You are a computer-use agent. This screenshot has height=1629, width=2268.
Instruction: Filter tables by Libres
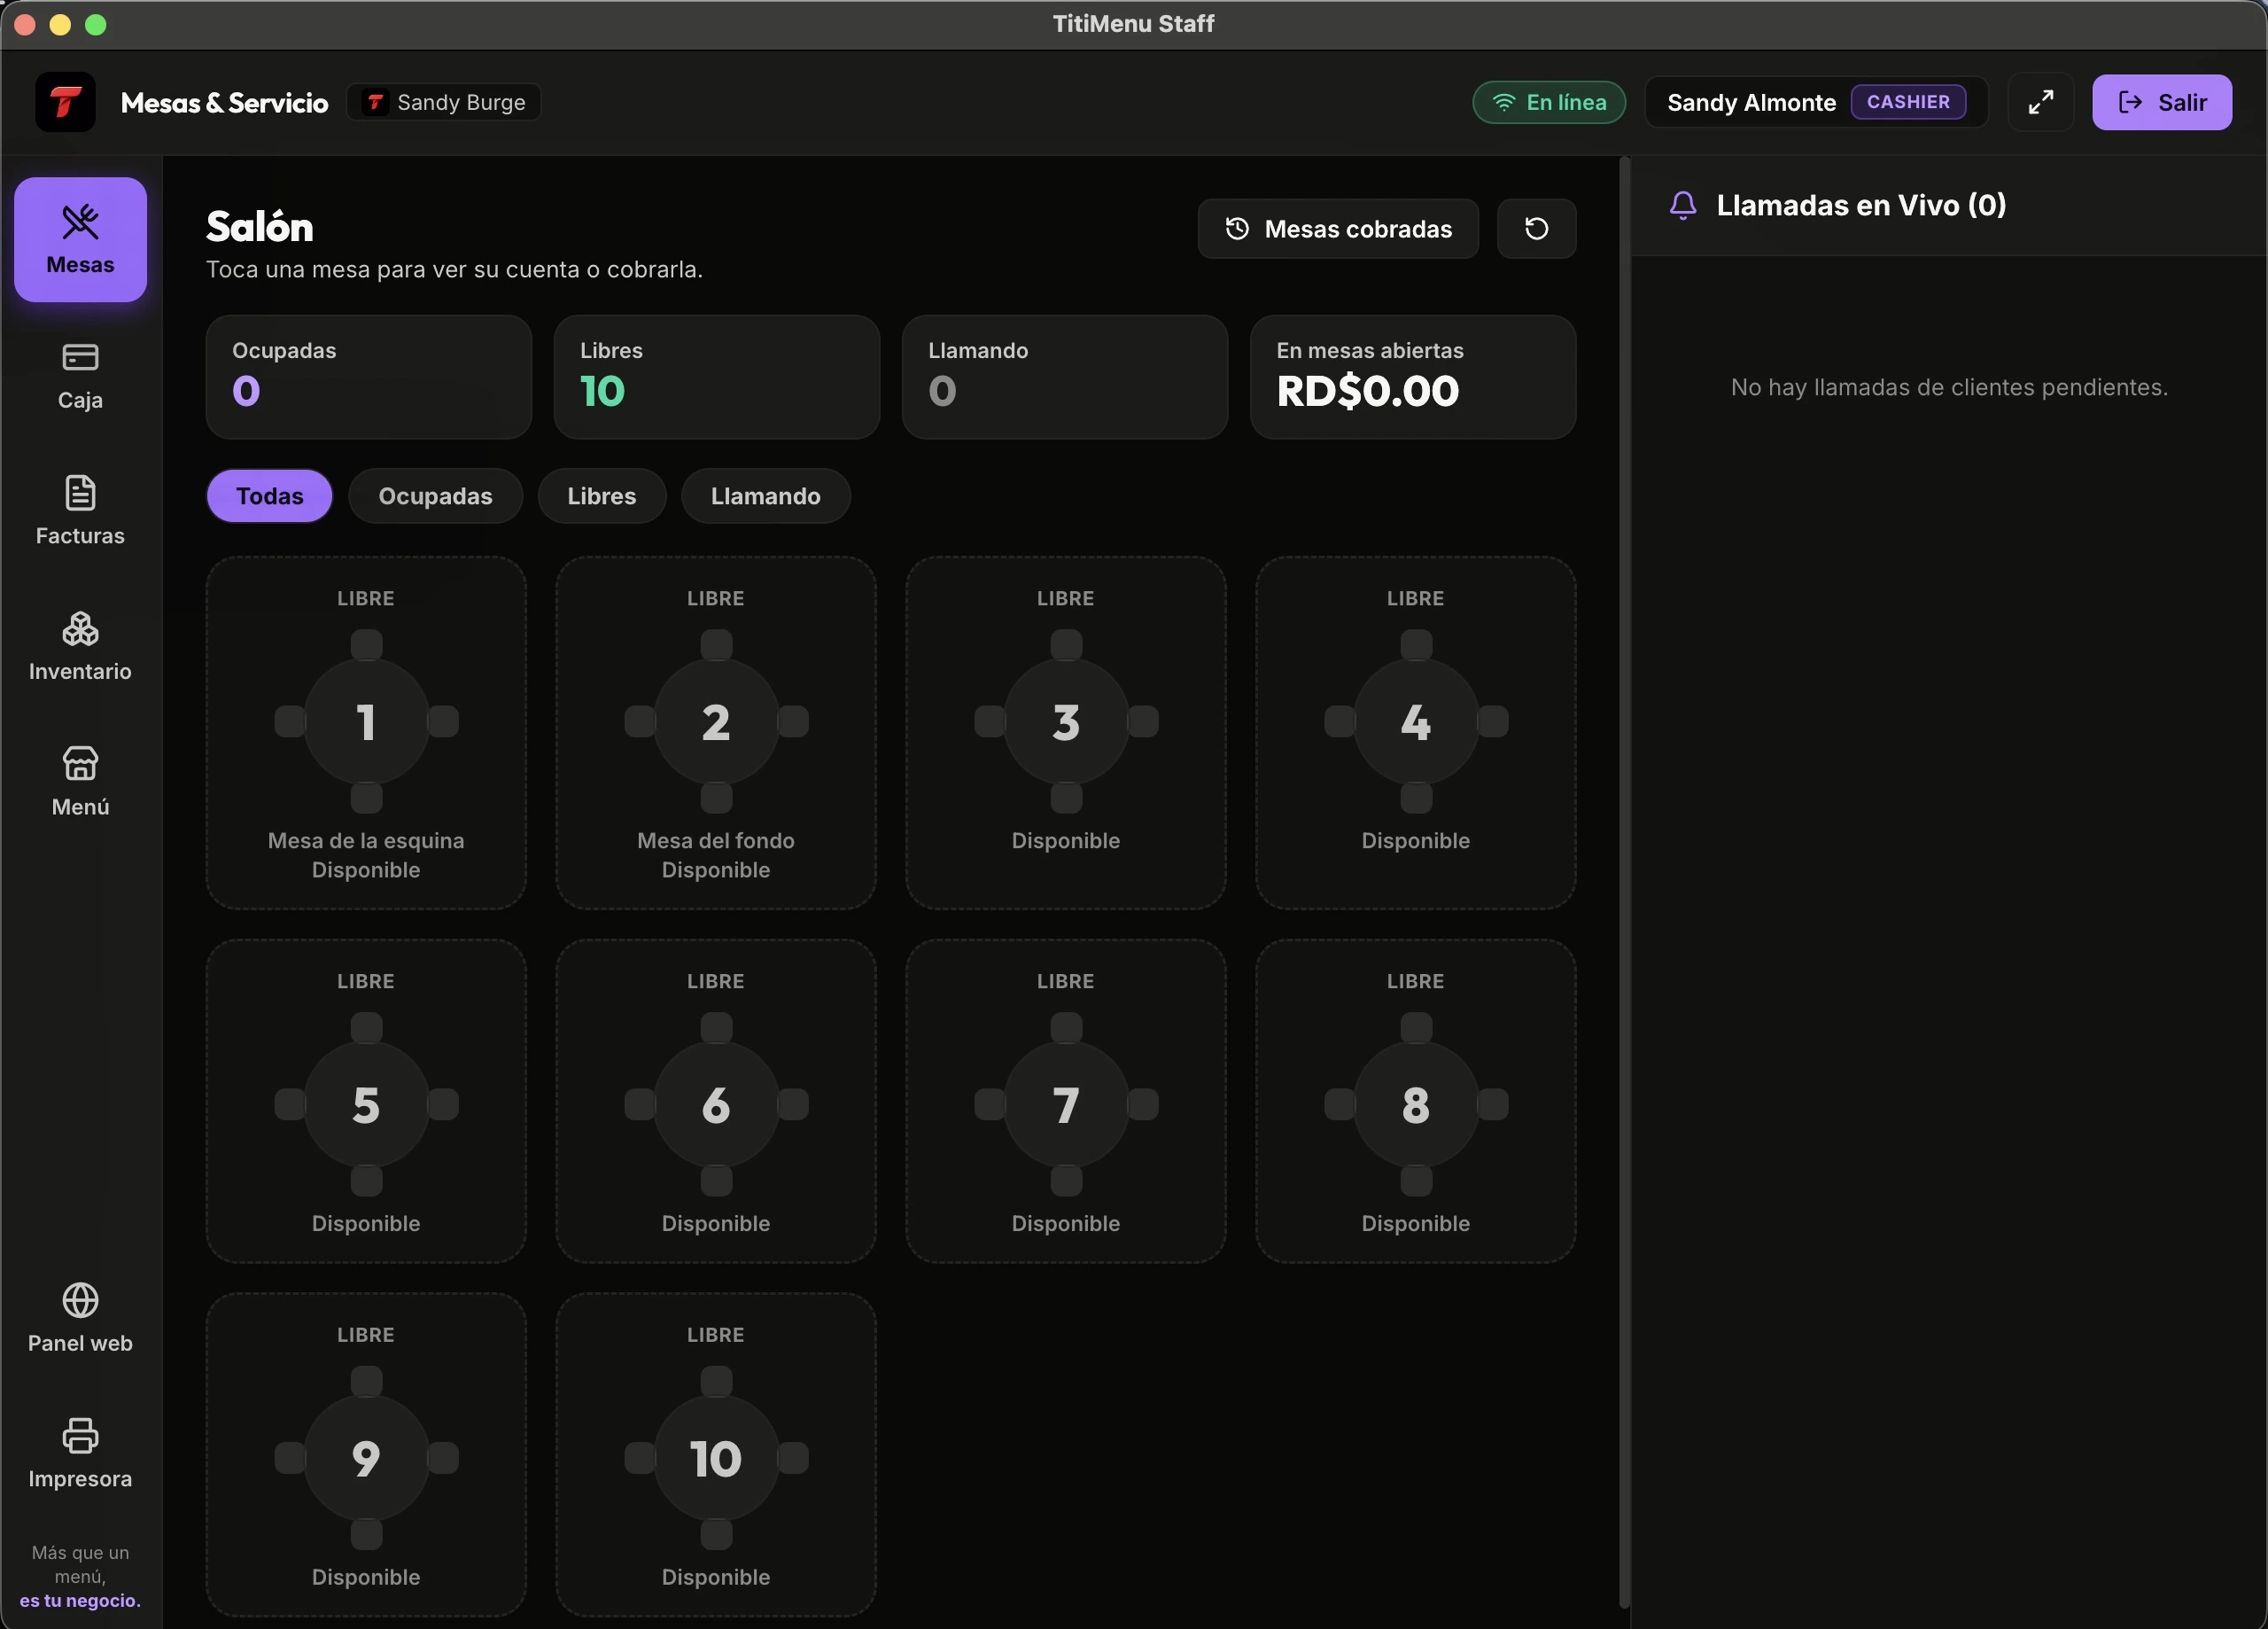(x=601, y=495)
